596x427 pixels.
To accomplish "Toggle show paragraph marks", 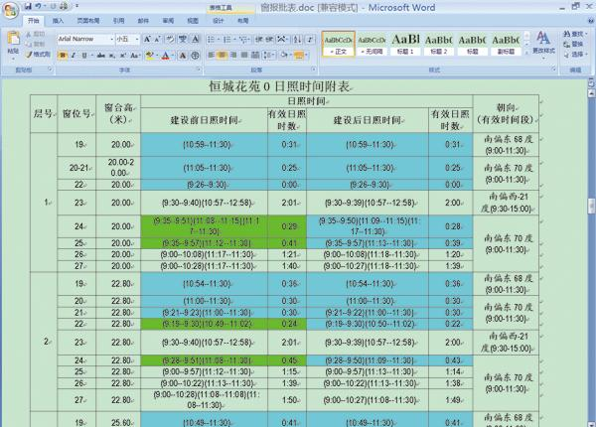I will pos(310,39).
